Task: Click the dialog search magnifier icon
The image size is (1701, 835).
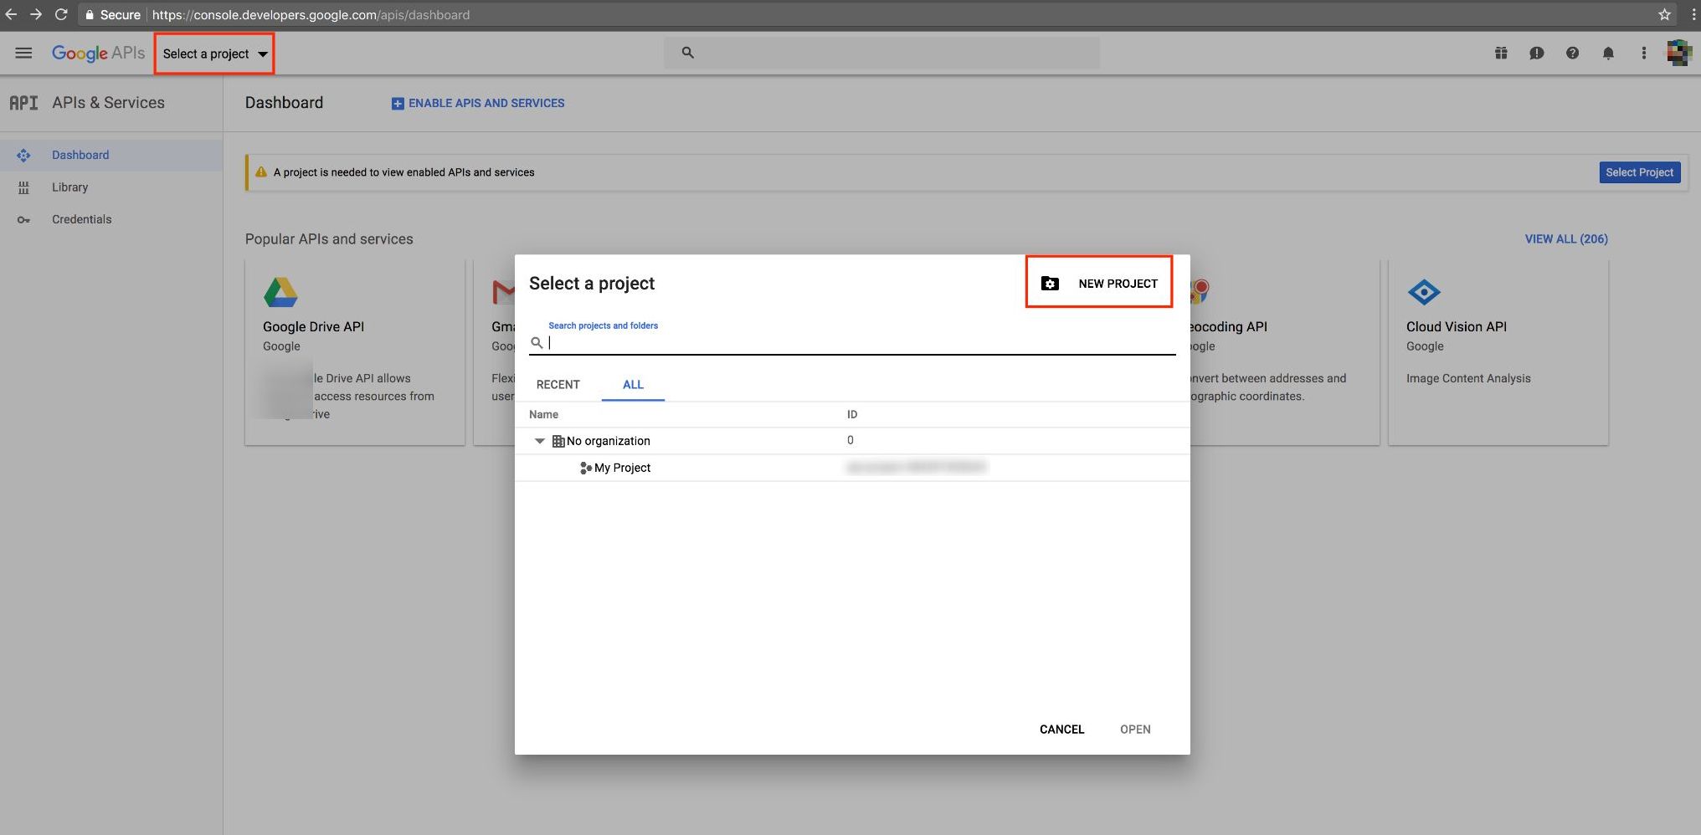Action: [x=537, y=342]
